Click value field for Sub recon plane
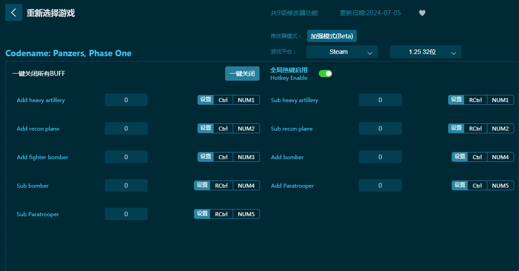Screen dimensions: 519x271 tap(380, 128)
